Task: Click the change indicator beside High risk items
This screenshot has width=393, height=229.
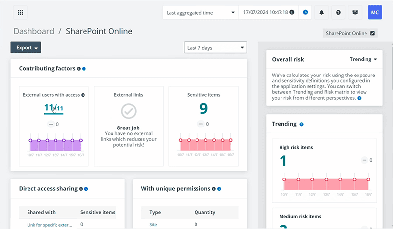Action: click(x=366, y=160)
